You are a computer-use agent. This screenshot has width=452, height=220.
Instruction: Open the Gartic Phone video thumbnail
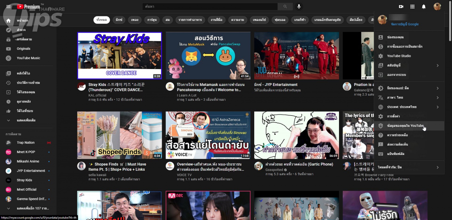pos(297,135)
